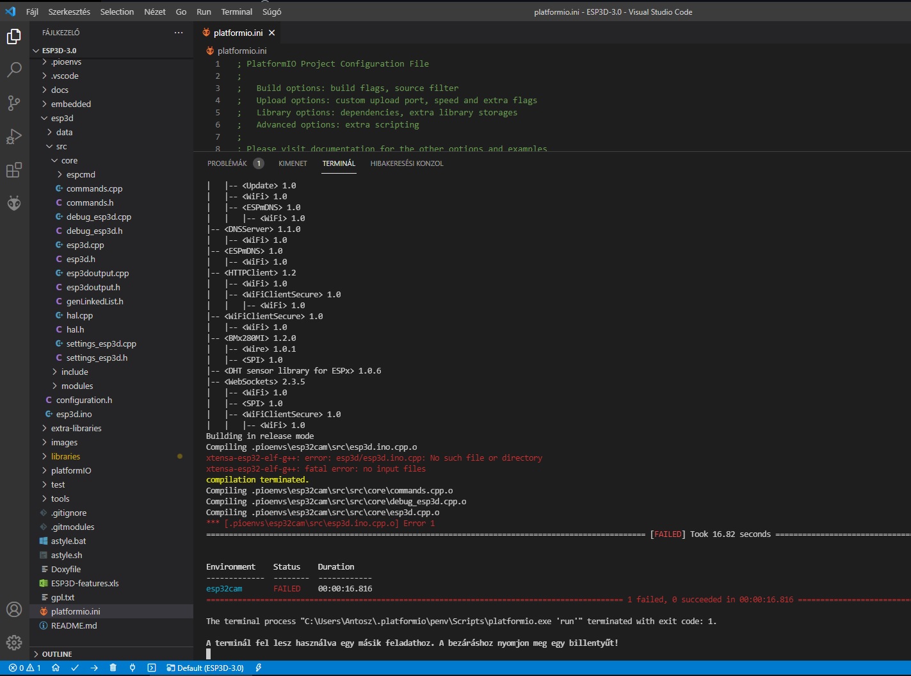Expand the include folder
This screenshot has width=911, height=676.
coord(76,372)
